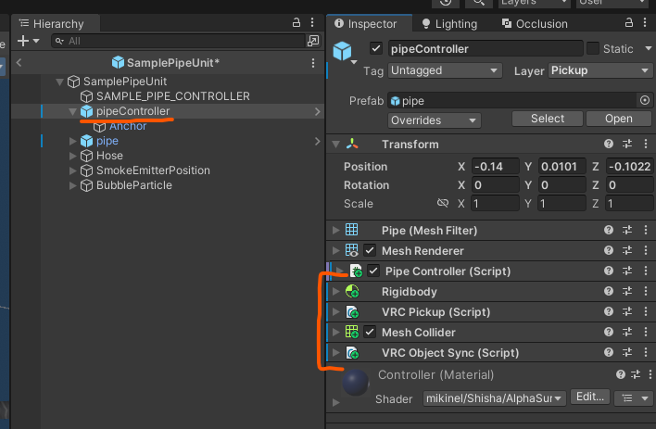656x429 pixels.
Task: Open the Static flags dropdown arrow
Action: coord(648,48)
